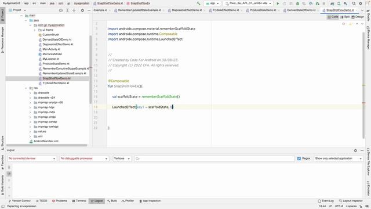Click the Make Project hammer icon
This screenshot has width=371, height=209.
click(198, 3)
